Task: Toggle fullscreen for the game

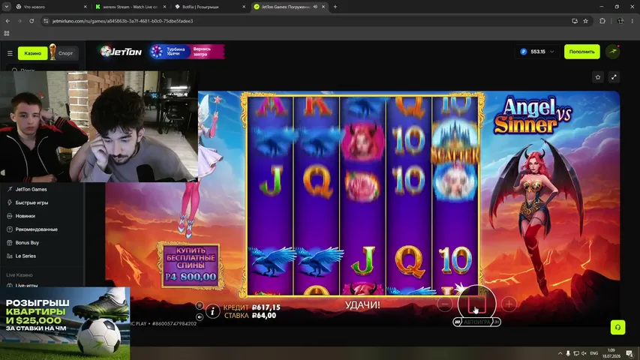Action: click(614, 77)
